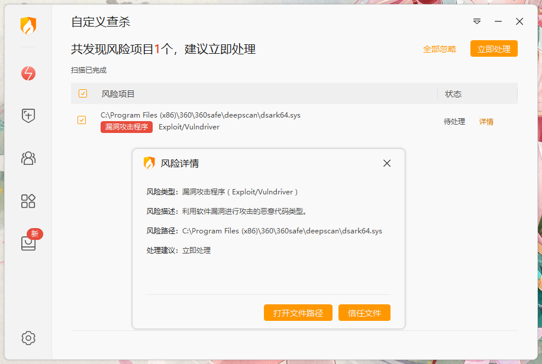Click the Exploit/Vulndriver label in the risk row
The image size is (542, 364).
(x=189, y=127)
